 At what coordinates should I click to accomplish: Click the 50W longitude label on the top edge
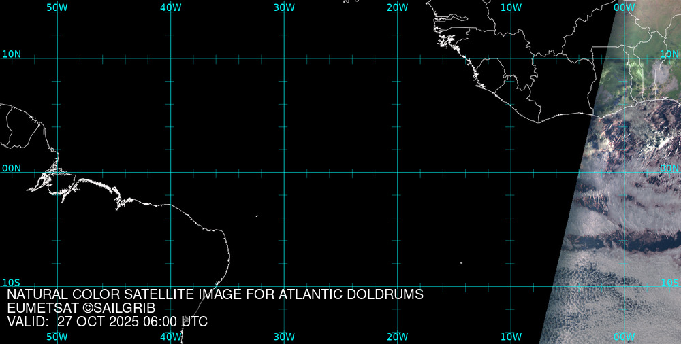57,7
